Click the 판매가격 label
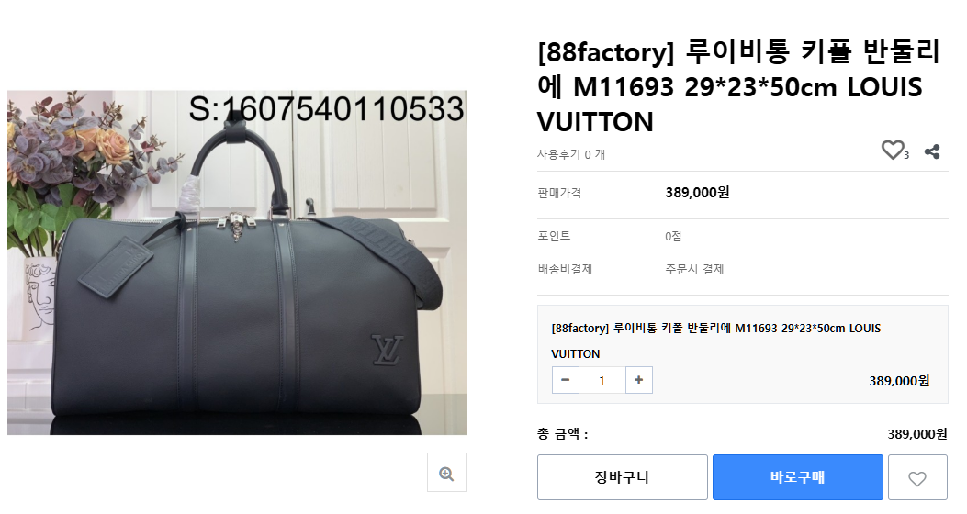Screen dimensions: 967x514 (x=559, y=192)
